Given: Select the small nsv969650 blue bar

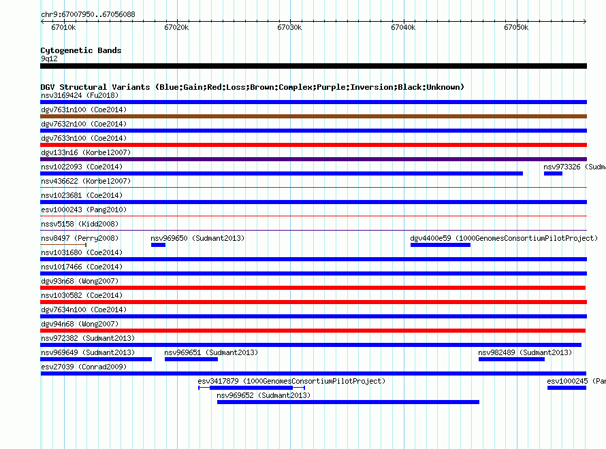Looking at the screenshot, I should [158, 245].
